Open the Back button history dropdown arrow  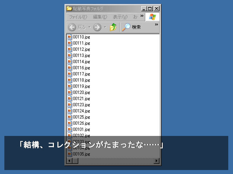point(90,27)
